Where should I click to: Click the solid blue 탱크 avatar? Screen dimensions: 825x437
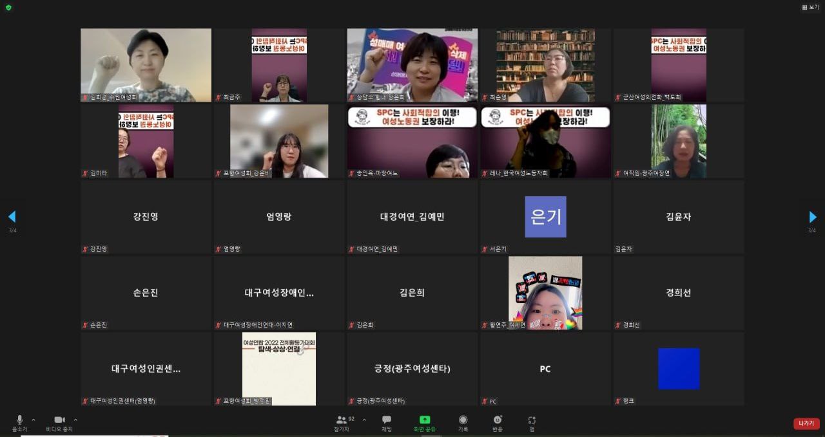[x=679, y=369]
